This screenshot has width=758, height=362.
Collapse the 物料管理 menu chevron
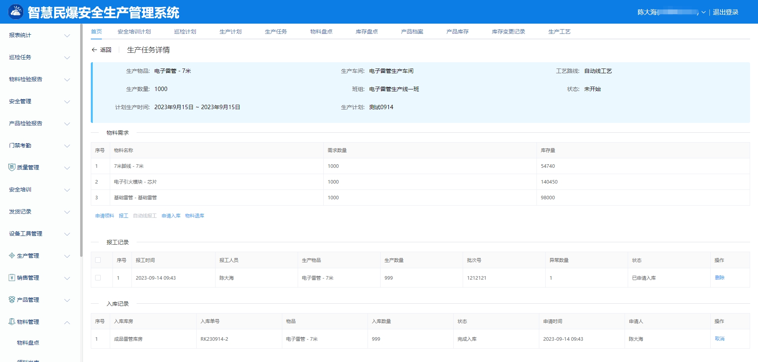click(67, 322)
